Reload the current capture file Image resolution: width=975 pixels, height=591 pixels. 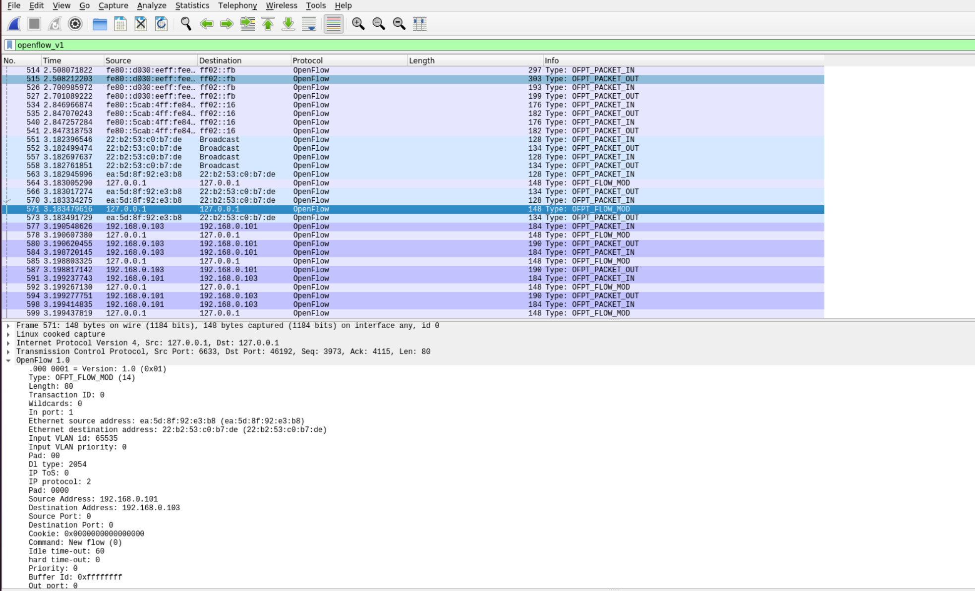161,24
